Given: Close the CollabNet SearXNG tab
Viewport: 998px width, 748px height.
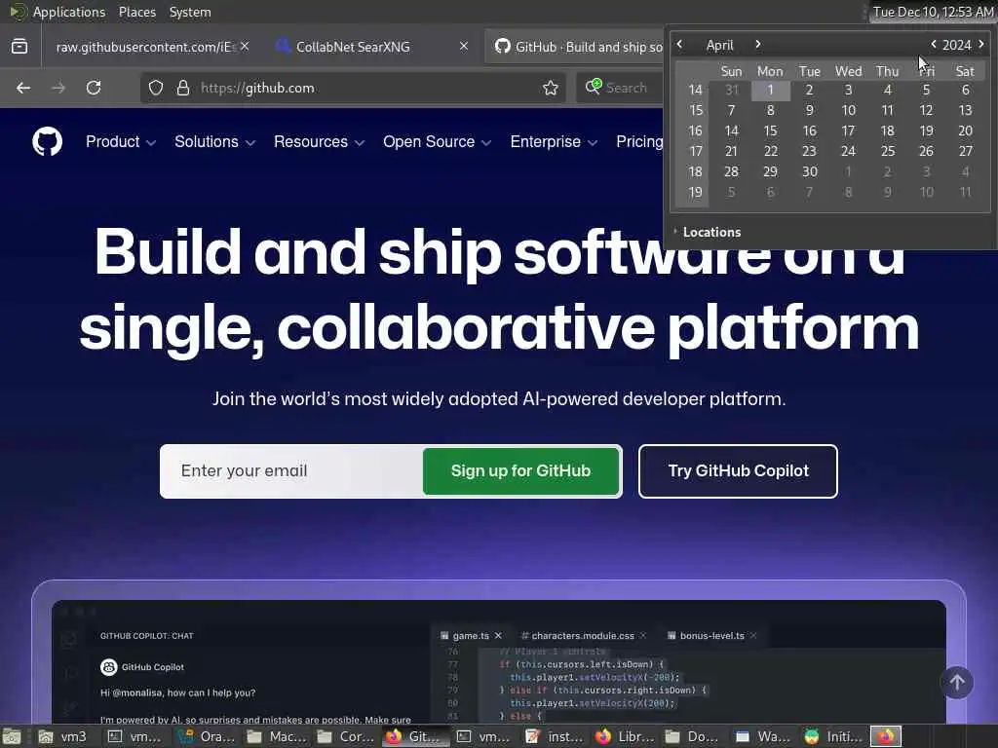Looking at the screenshot, I should coord(463,46).
